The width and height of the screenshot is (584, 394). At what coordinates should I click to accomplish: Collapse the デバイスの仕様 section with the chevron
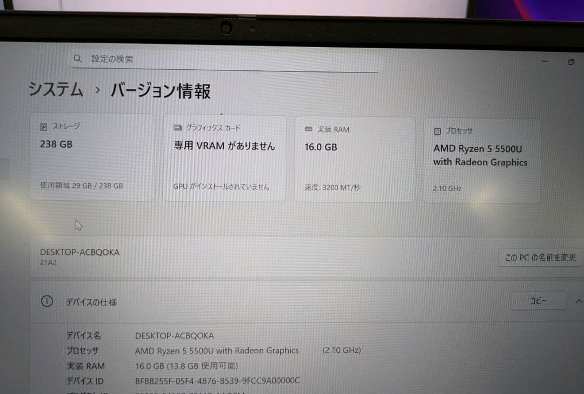tap(579, 301)
